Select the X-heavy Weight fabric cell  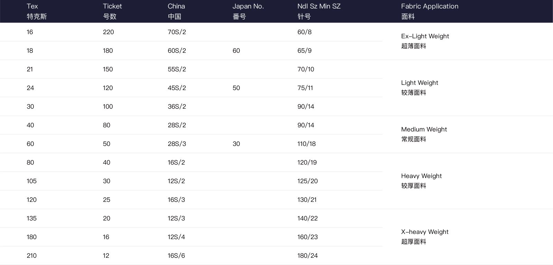(425, 237)
